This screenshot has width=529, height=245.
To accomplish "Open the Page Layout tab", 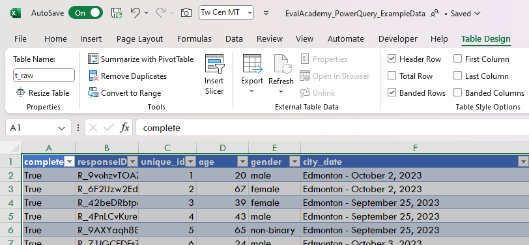I will pyautogui.click(x=139, y=39).
